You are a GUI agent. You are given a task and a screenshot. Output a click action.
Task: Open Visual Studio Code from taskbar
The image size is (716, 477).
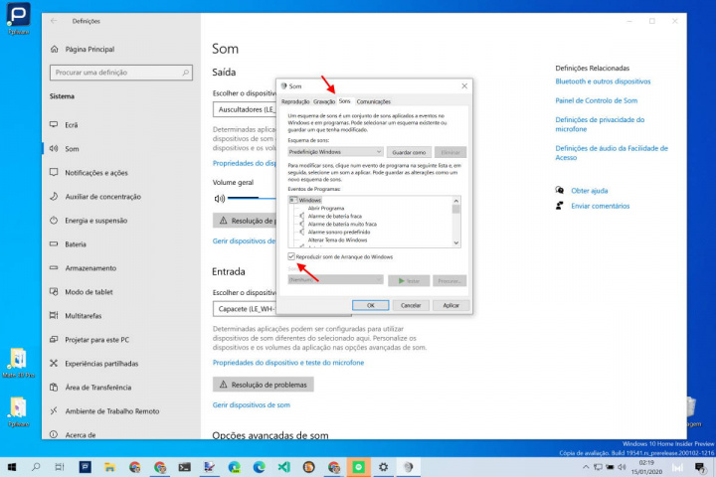(283, 466)
